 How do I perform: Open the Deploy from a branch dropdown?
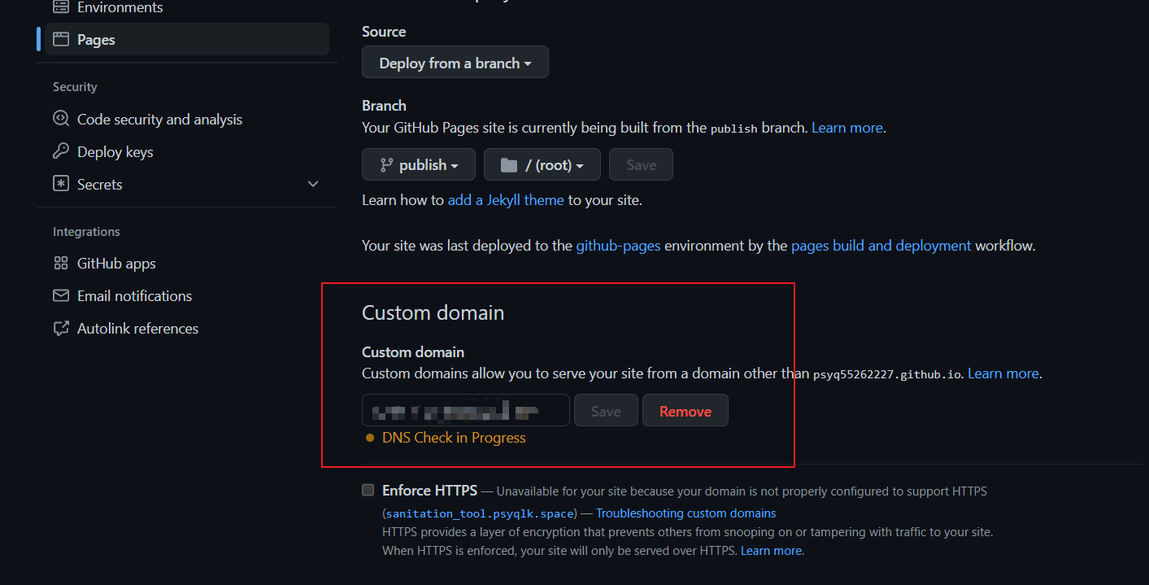coord(455,63)
